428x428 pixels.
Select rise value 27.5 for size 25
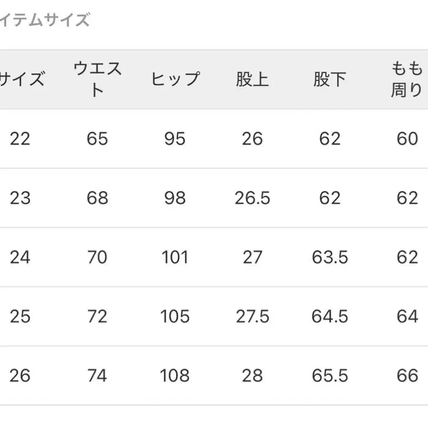coord(252,316)
